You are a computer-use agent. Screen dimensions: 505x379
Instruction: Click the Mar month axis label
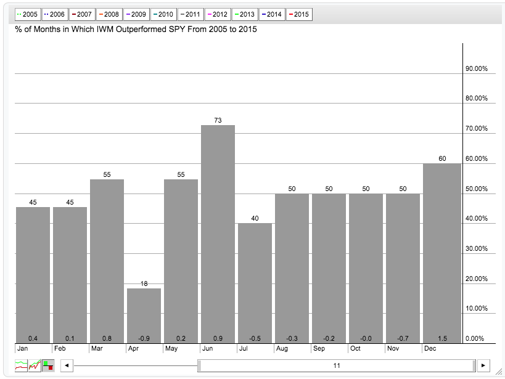[x=97, y=348]
